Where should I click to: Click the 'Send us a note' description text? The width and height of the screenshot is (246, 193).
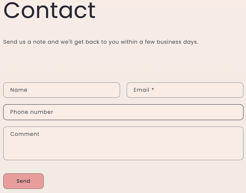101,42
